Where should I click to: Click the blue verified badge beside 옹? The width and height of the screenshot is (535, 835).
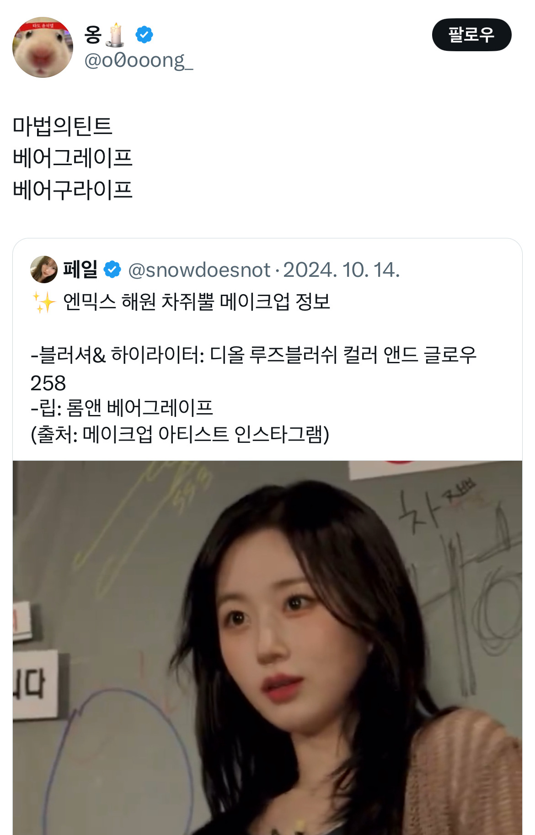pos(144,35)
